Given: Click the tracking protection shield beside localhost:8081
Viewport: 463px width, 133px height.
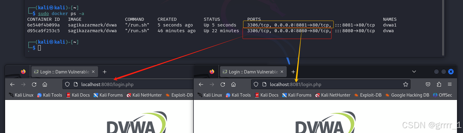Looking at the screenshot, I should tap(256, 85).
